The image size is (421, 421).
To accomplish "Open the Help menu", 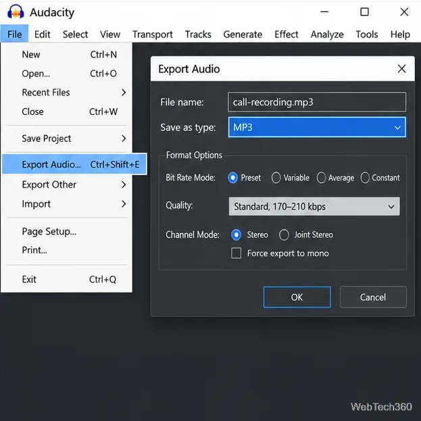I will click(400, 34).
